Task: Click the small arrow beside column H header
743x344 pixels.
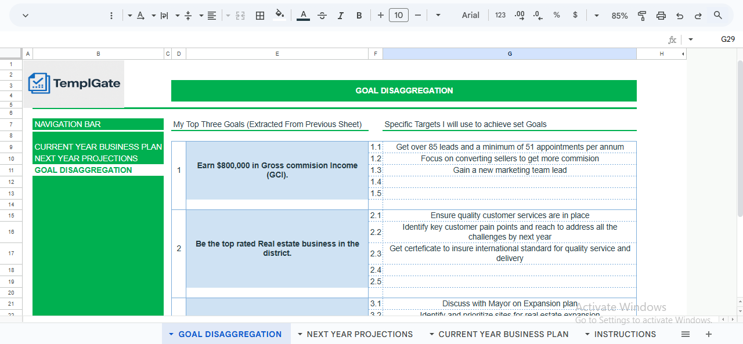Action: click(683, 54)
